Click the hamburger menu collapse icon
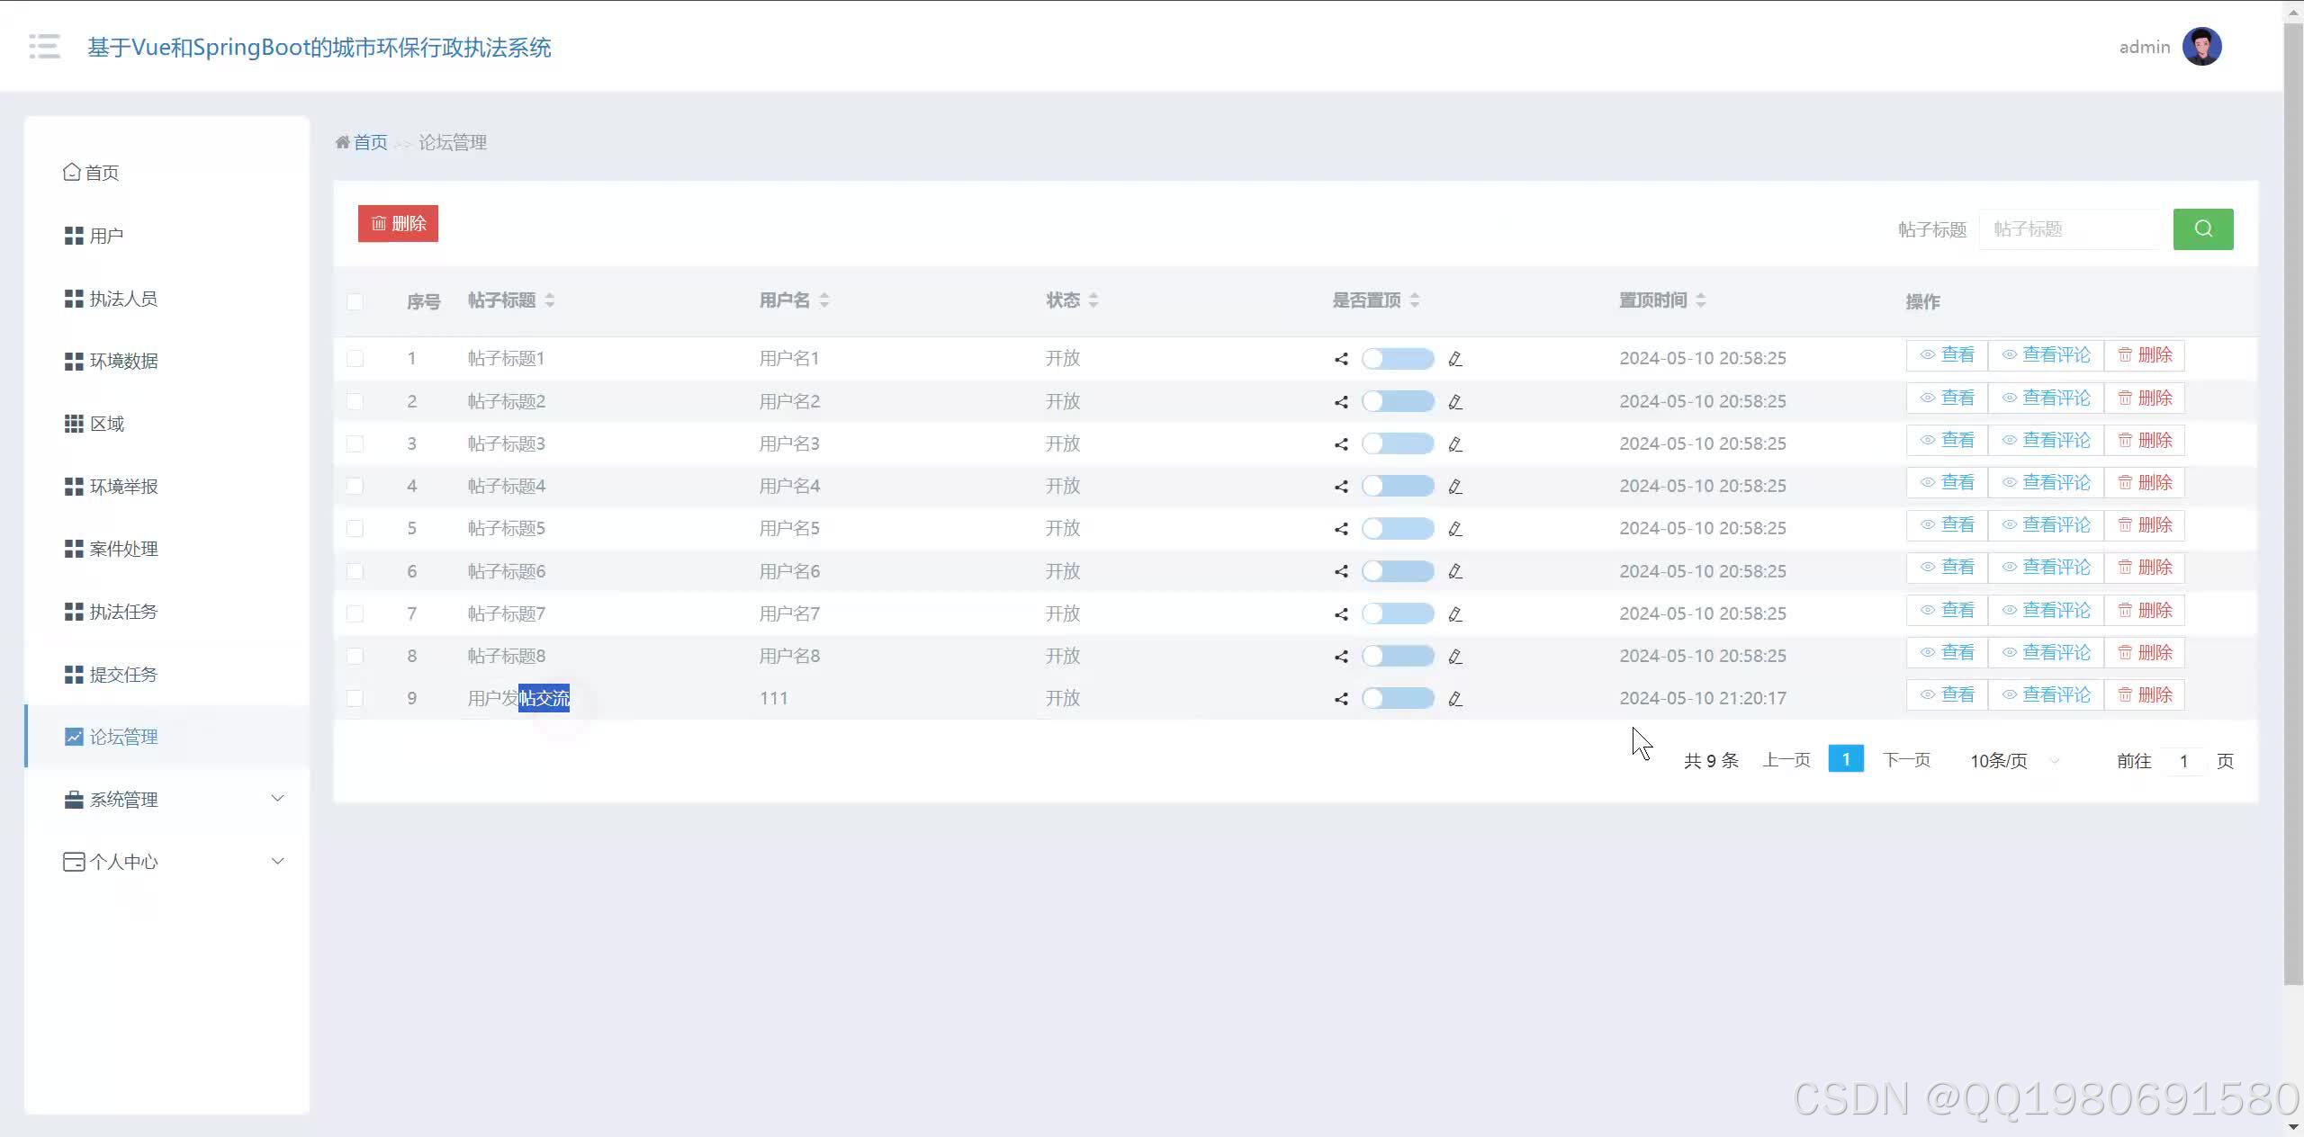This screenshot has width=2304, height=1137. [x=44, y=46]
